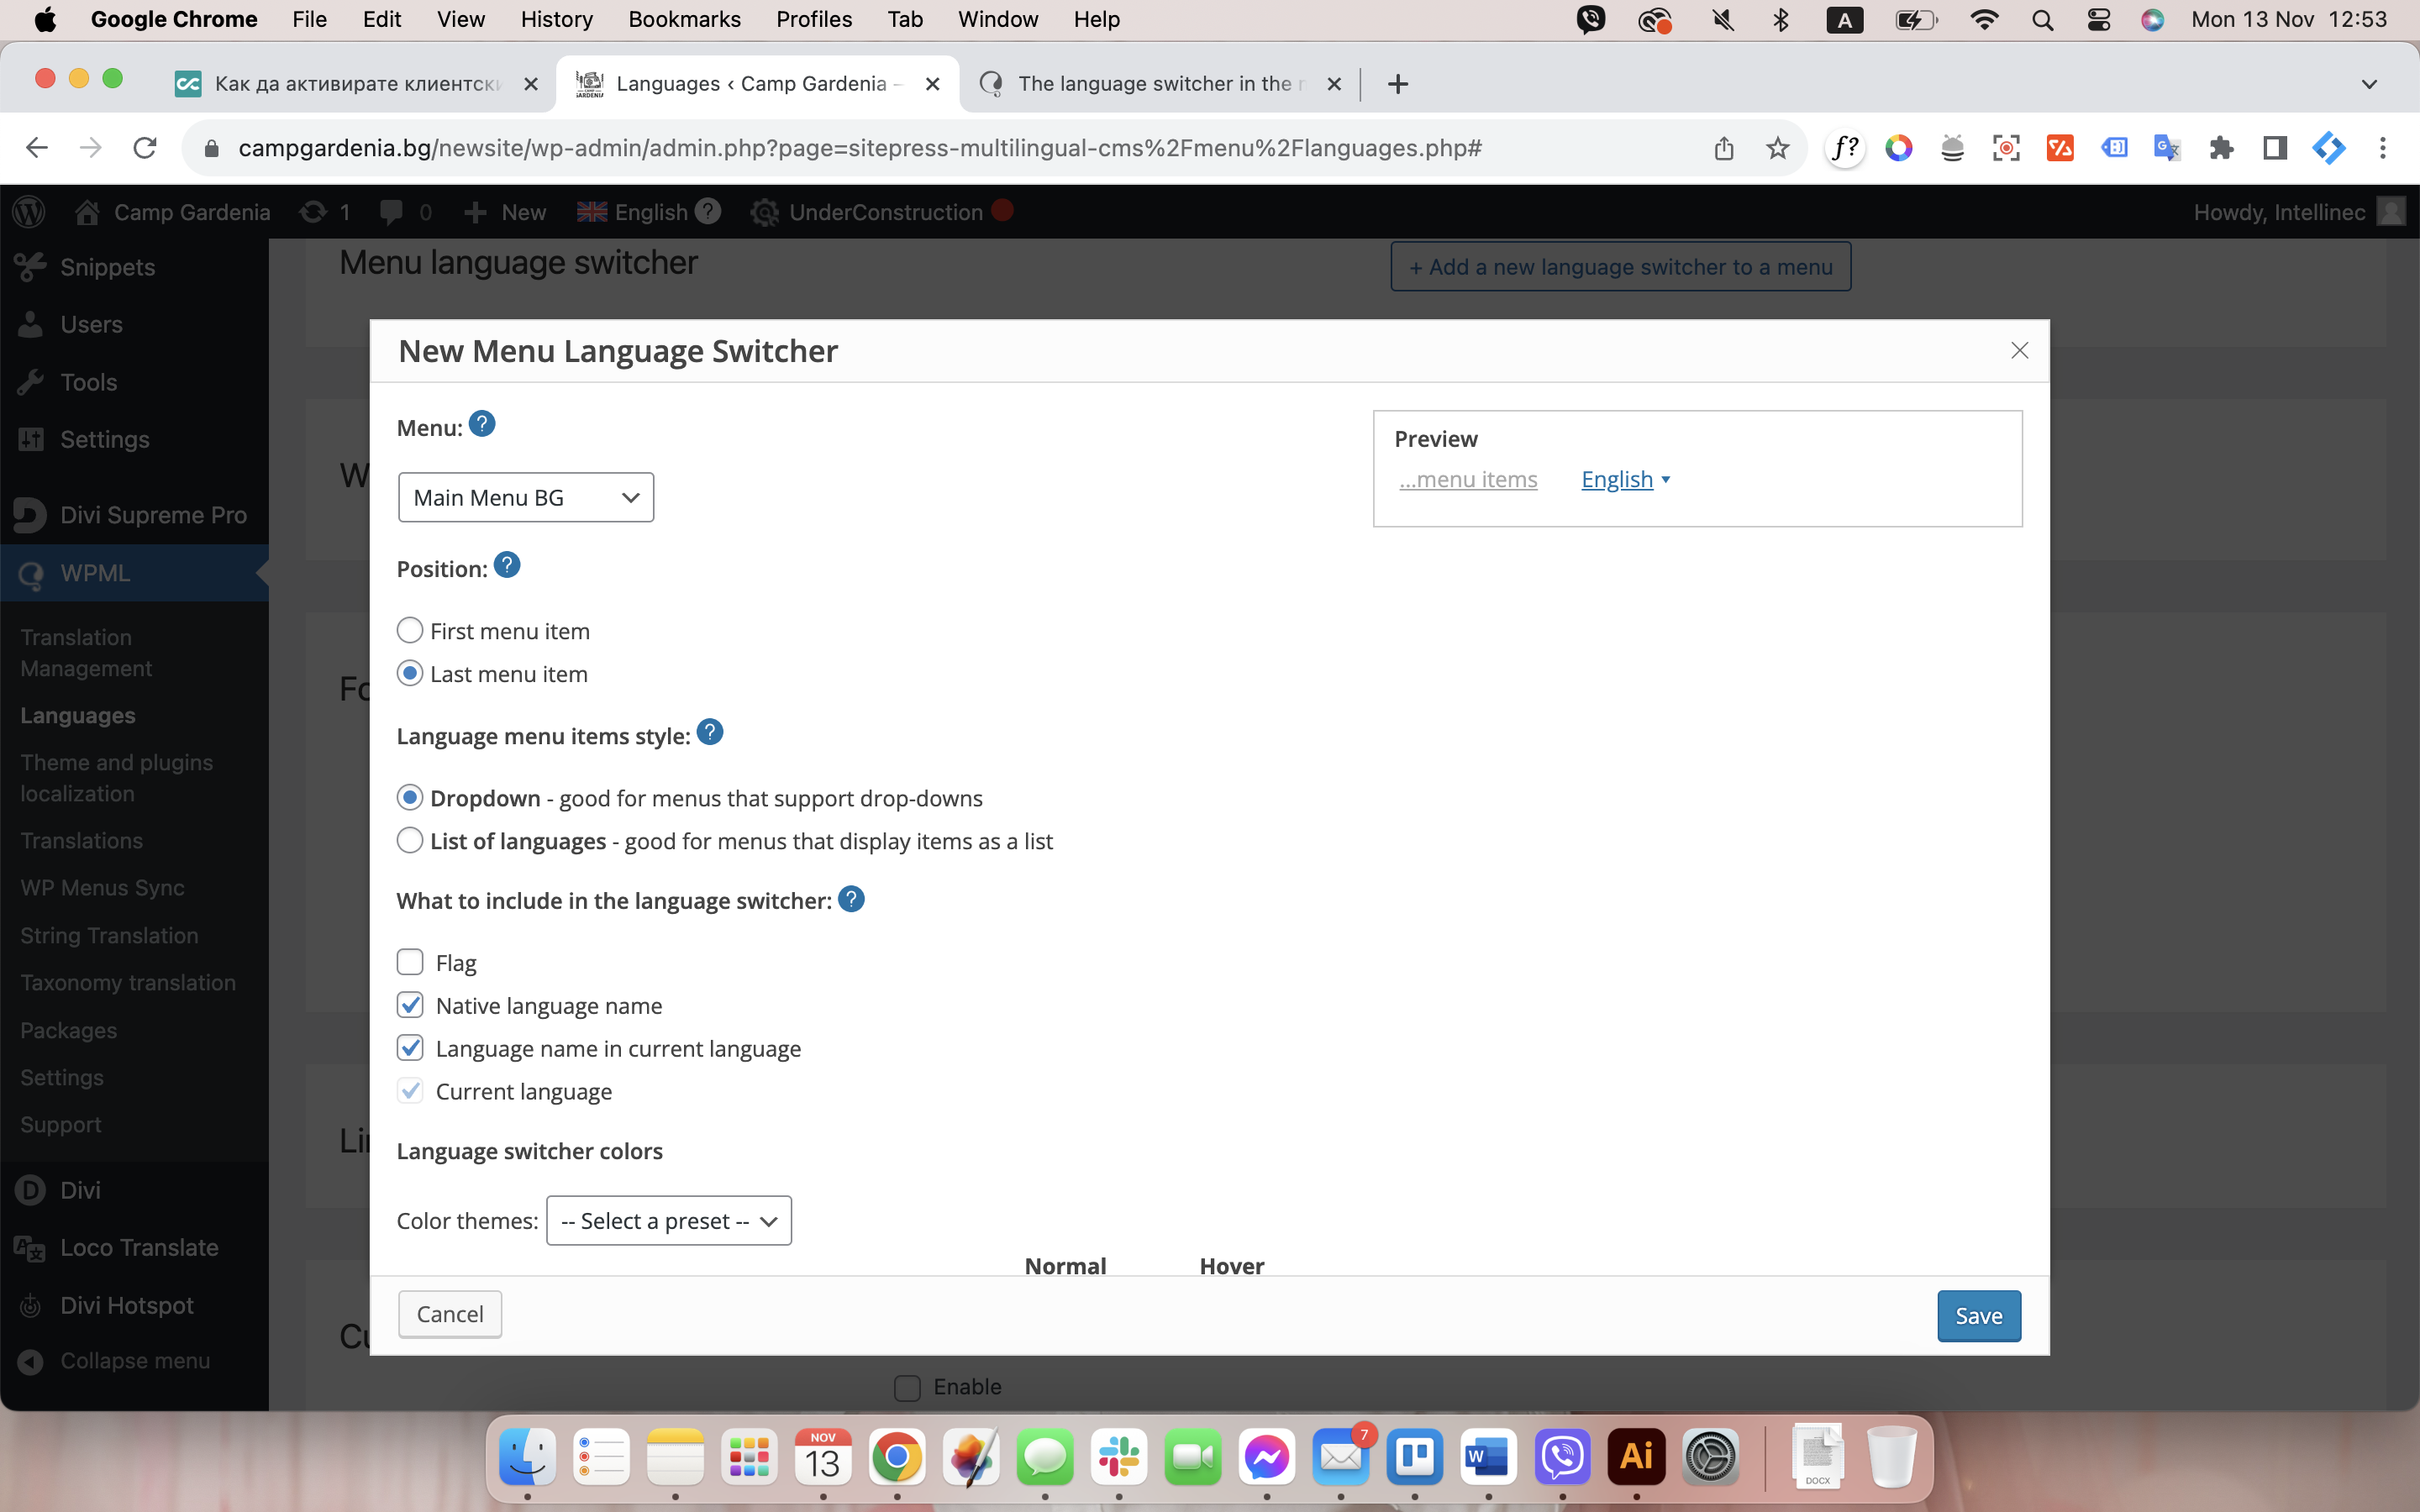This screenshot has height=1512, width=2420.
Task: Open the Main Menu BG dropdown
Action: [x=526, y=497]
